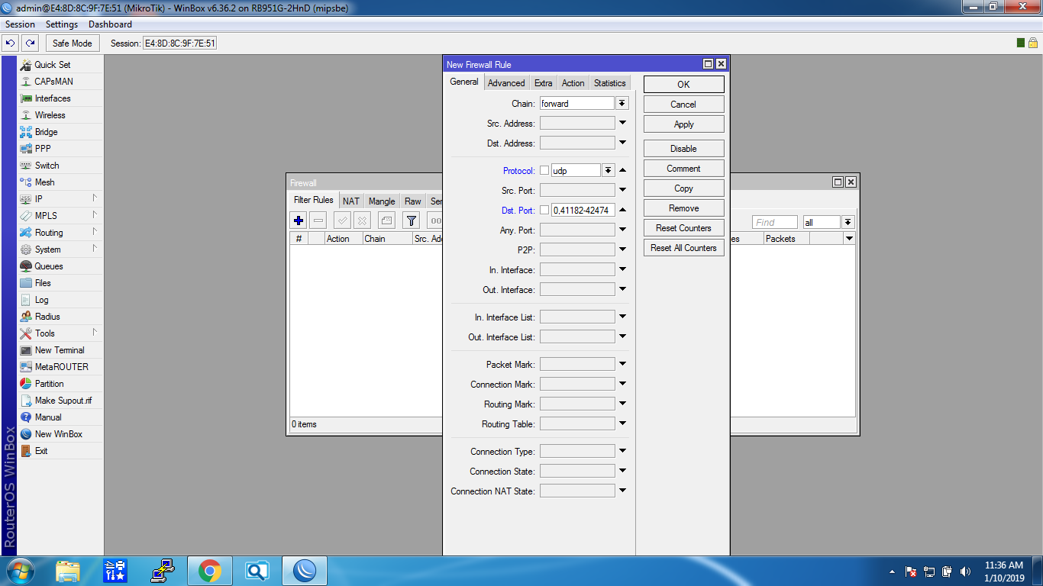Expand the Routing submenu
Screen dimensions: 1043x586
[x=95, y=232]
